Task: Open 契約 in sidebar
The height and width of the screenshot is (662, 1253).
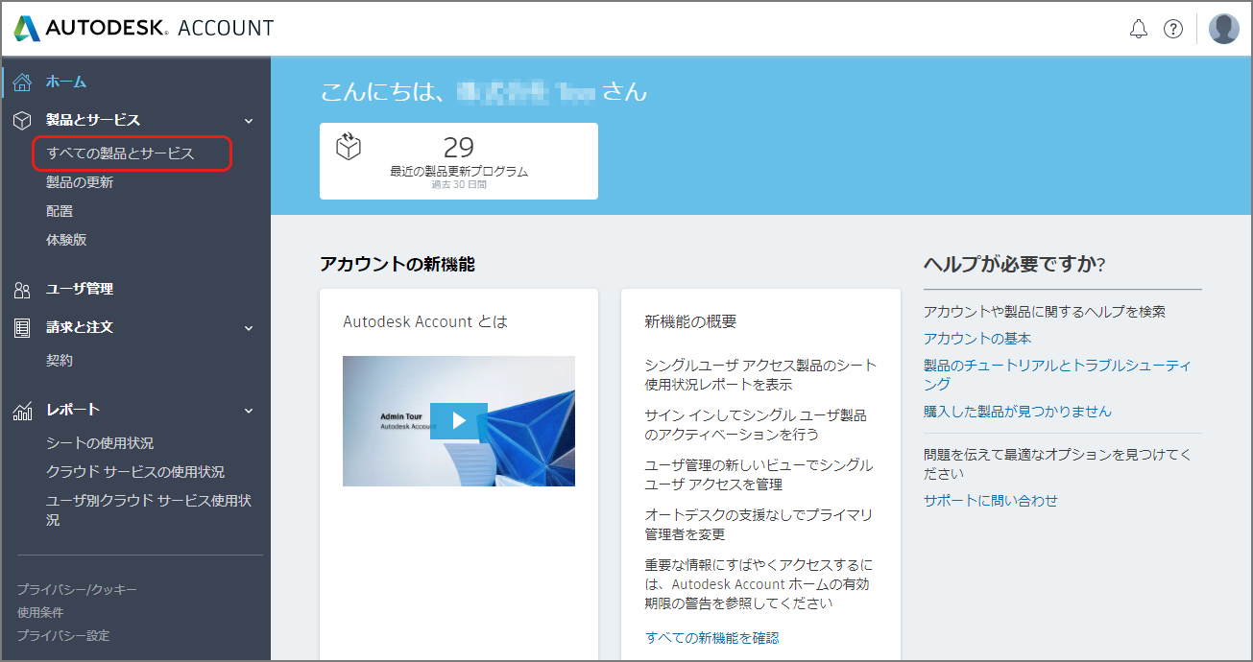Action: coord(60,361)
